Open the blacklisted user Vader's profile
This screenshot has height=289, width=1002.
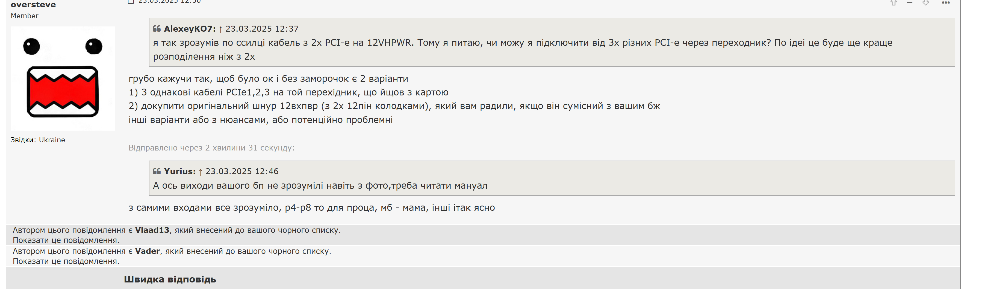148,251
